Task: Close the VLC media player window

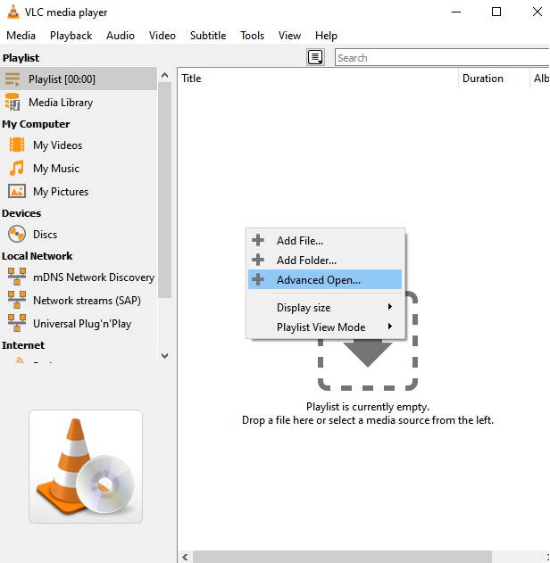Action: 537,12
